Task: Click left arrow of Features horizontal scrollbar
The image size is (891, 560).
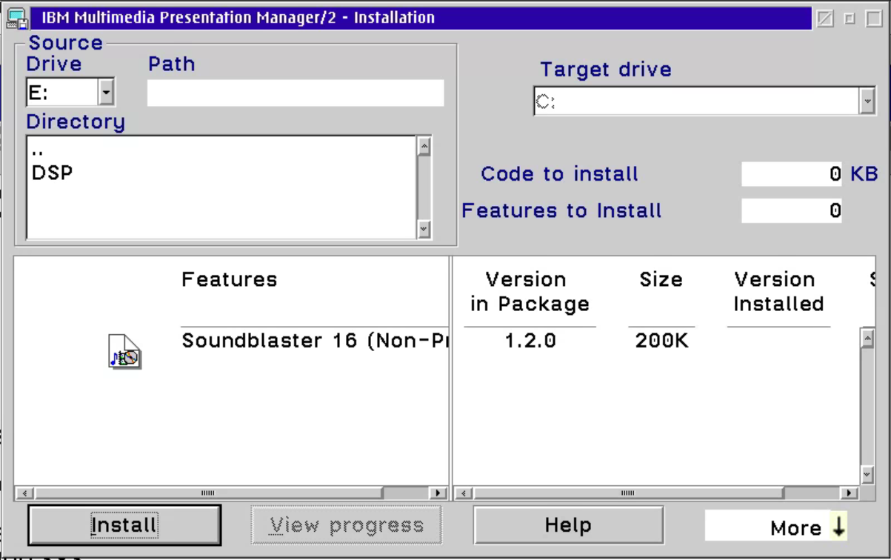Action: click(x=24, y=493)
